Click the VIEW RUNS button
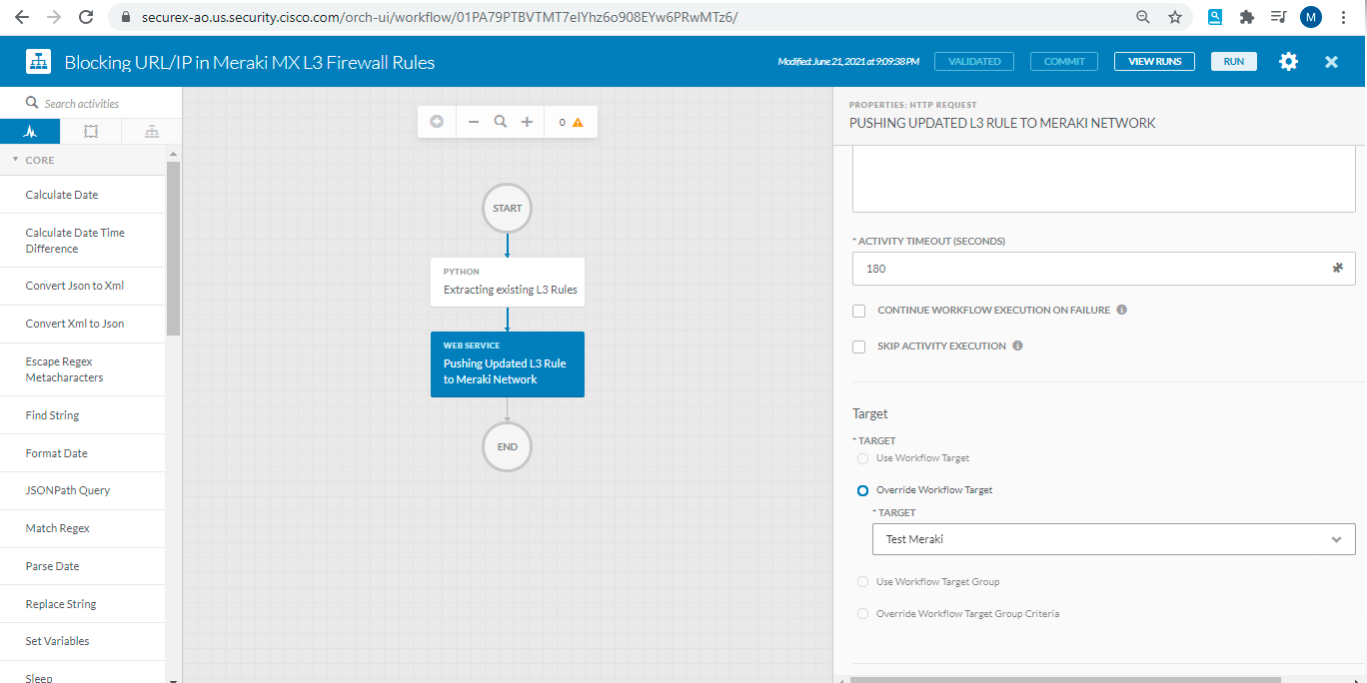1367x683 pixels. coord(1154,62)
